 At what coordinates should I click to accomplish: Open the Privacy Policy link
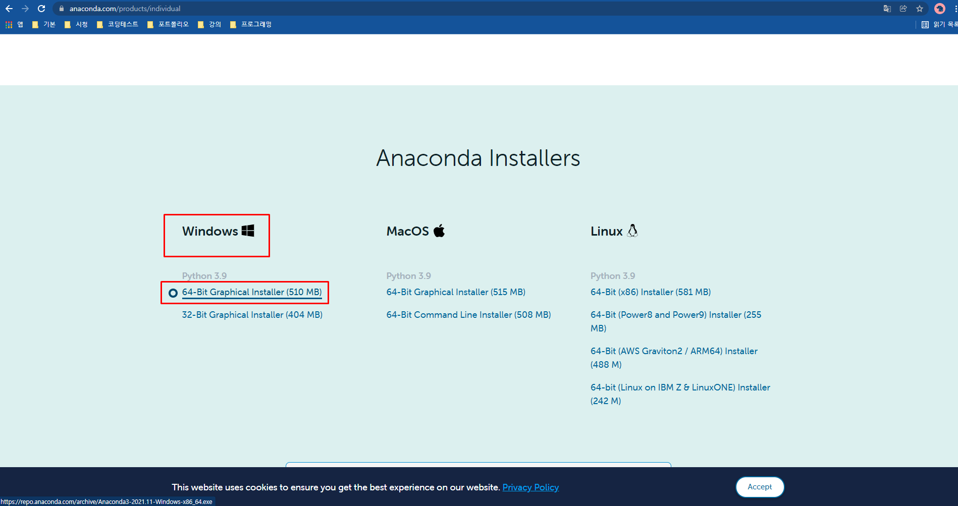[x=530, y=487]
